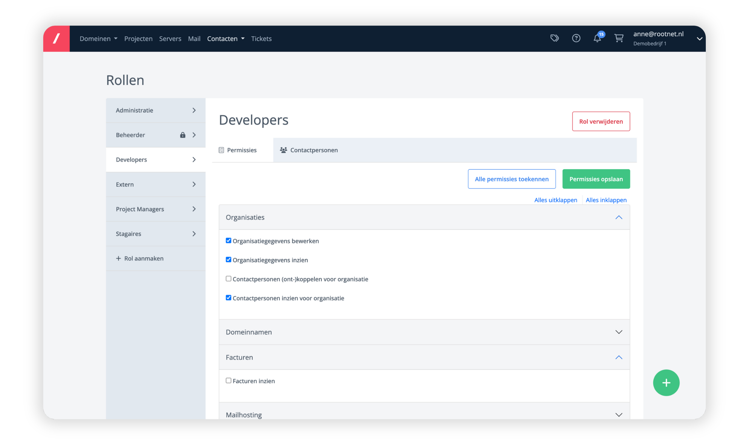Click the help question mark icon
The image size is (749, 445).
[576, 38]
